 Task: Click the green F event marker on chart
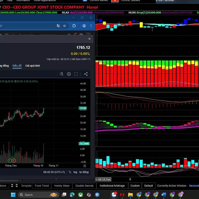(x=10, y=161)
